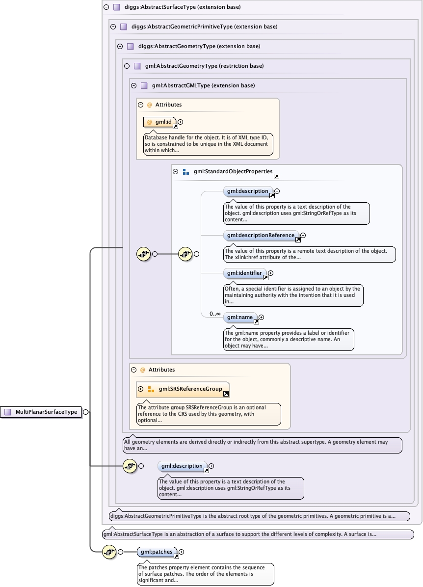Click the gml:StandardObjectProperties group link arrow
The height and width of the screenshot is (587, 423).
pyautogui.click(x=276, y=176)
